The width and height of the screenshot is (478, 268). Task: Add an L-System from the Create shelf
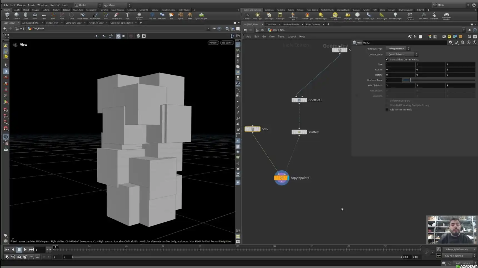point(152,16)
